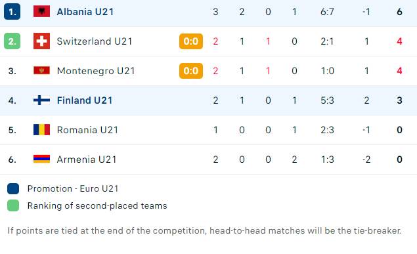
Task: Click the blue rank 1 position badge
Action: pos(12,12)
